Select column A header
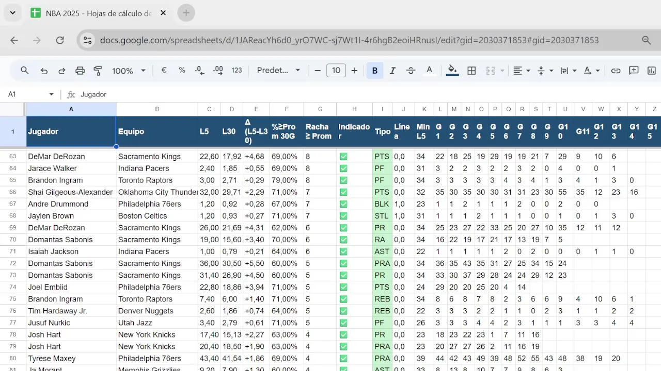Image resolution: width=661 pixels, height=371 pixels. (71, 109)
